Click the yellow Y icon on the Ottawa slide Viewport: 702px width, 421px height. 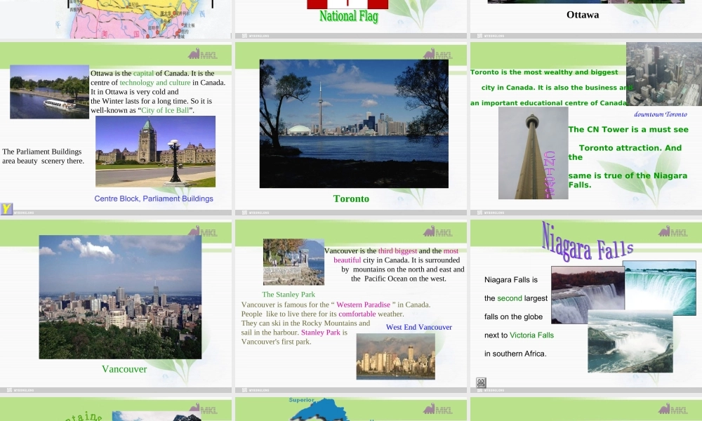tap(6, 208)
